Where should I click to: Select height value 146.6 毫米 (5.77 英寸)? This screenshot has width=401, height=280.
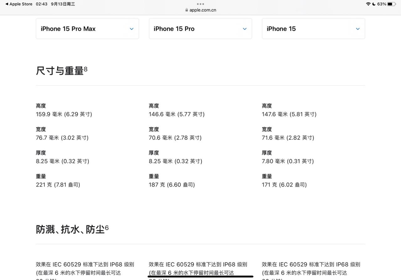click(x=177, y=114)
